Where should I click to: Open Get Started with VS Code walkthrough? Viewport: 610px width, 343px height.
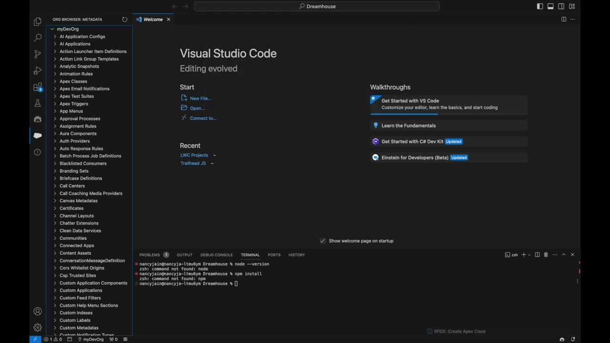448,104
